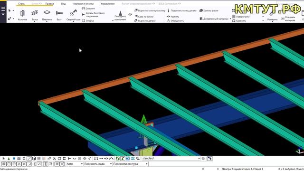Screen dimensions: 304x171
Task: Toggle the wavy-line nearest point snap switch
Action: tap(39, 164)
